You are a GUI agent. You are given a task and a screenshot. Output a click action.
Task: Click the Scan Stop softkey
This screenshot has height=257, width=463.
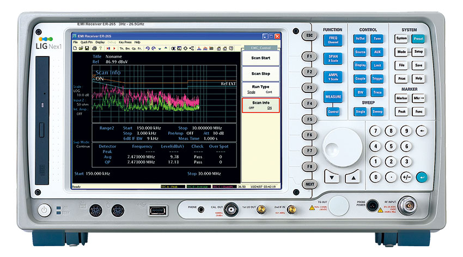coord(261,73)
